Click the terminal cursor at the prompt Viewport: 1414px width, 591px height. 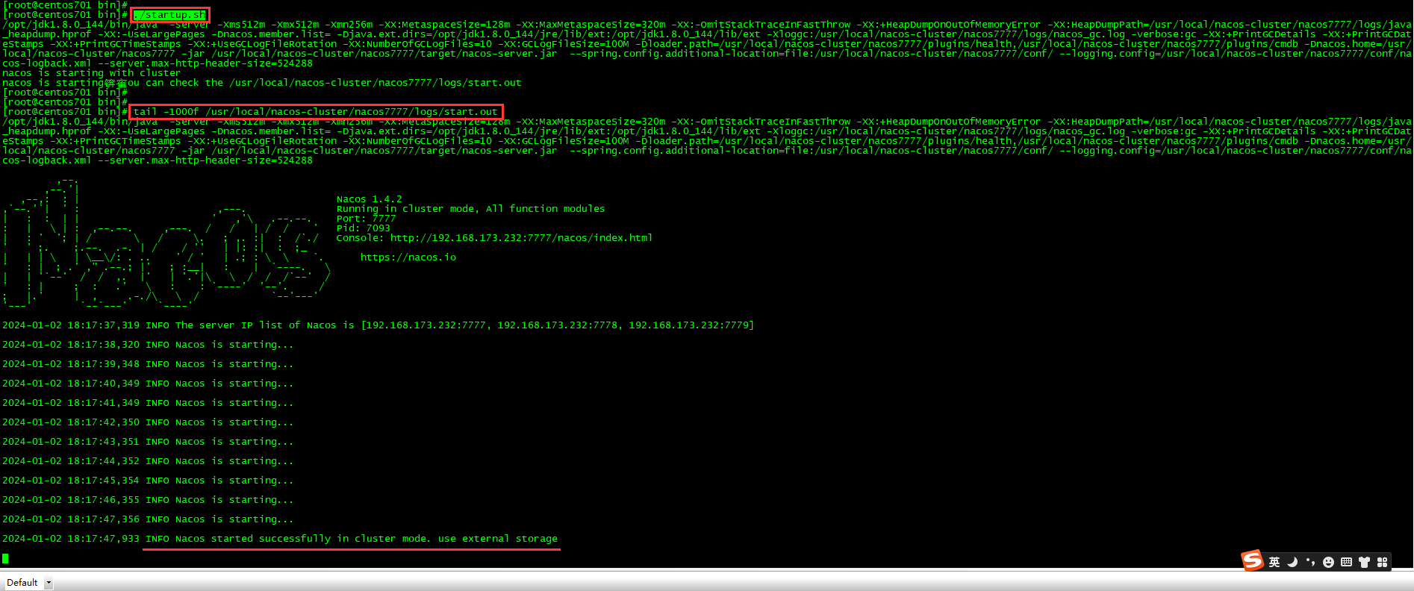[x=5, y=558]
